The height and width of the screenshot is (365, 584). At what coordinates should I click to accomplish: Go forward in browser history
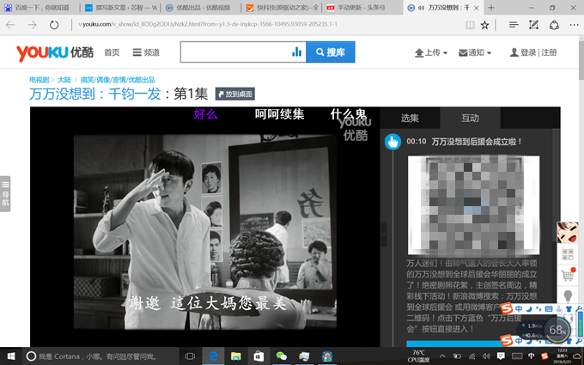click(32, 25)
